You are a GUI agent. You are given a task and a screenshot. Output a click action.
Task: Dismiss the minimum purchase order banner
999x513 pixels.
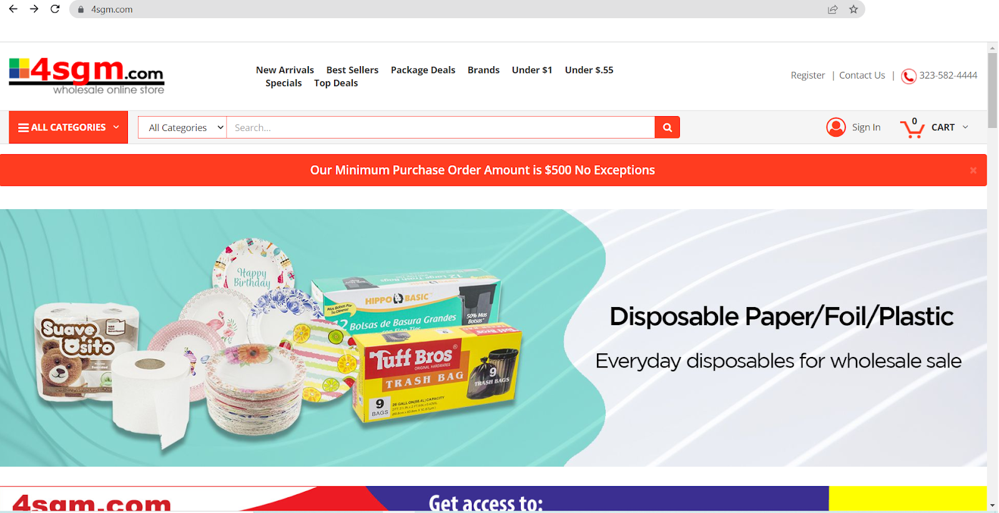click(x=973, y=170)
